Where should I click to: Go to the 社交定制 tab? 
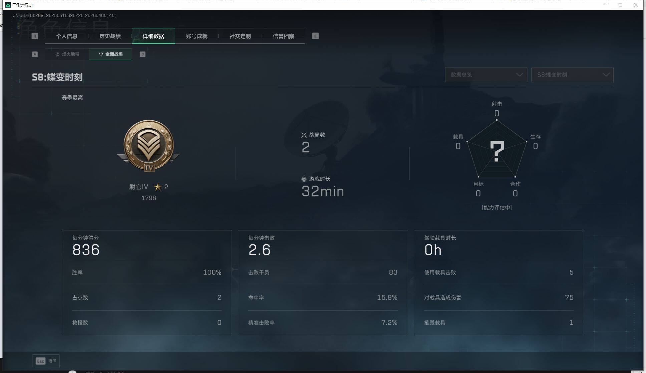click(x=240, y=36)
